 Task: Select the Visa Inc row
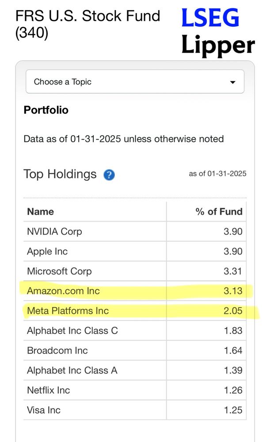pos(135,410)
